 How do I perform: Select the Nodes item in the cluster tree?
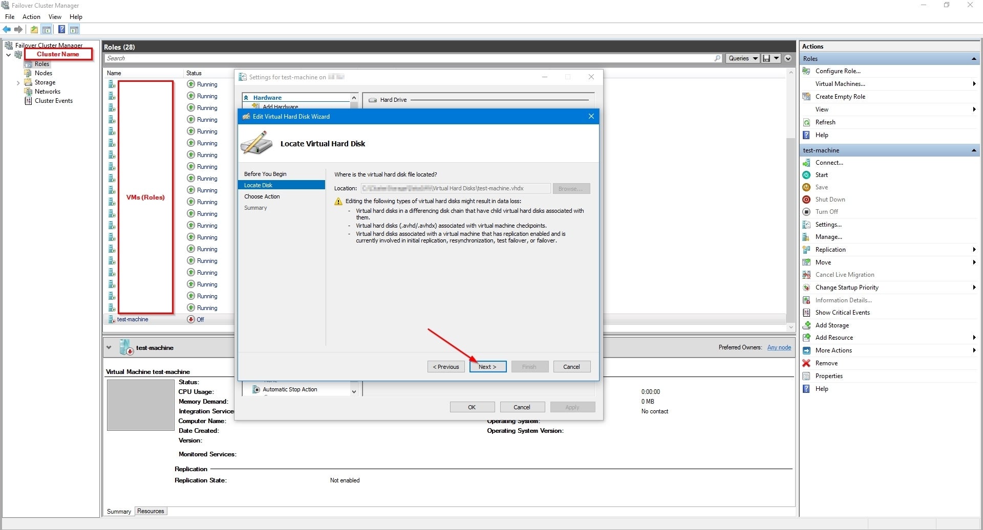point(44,73)
